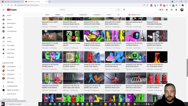Open the account avatar menu
188x106 pixels.
(x=182, y=10)
